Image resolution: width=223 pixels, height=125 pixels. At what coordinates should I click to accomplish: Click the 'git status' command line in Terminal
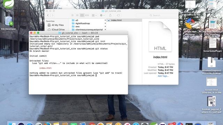pyautogui.click(x=68, y=49)
